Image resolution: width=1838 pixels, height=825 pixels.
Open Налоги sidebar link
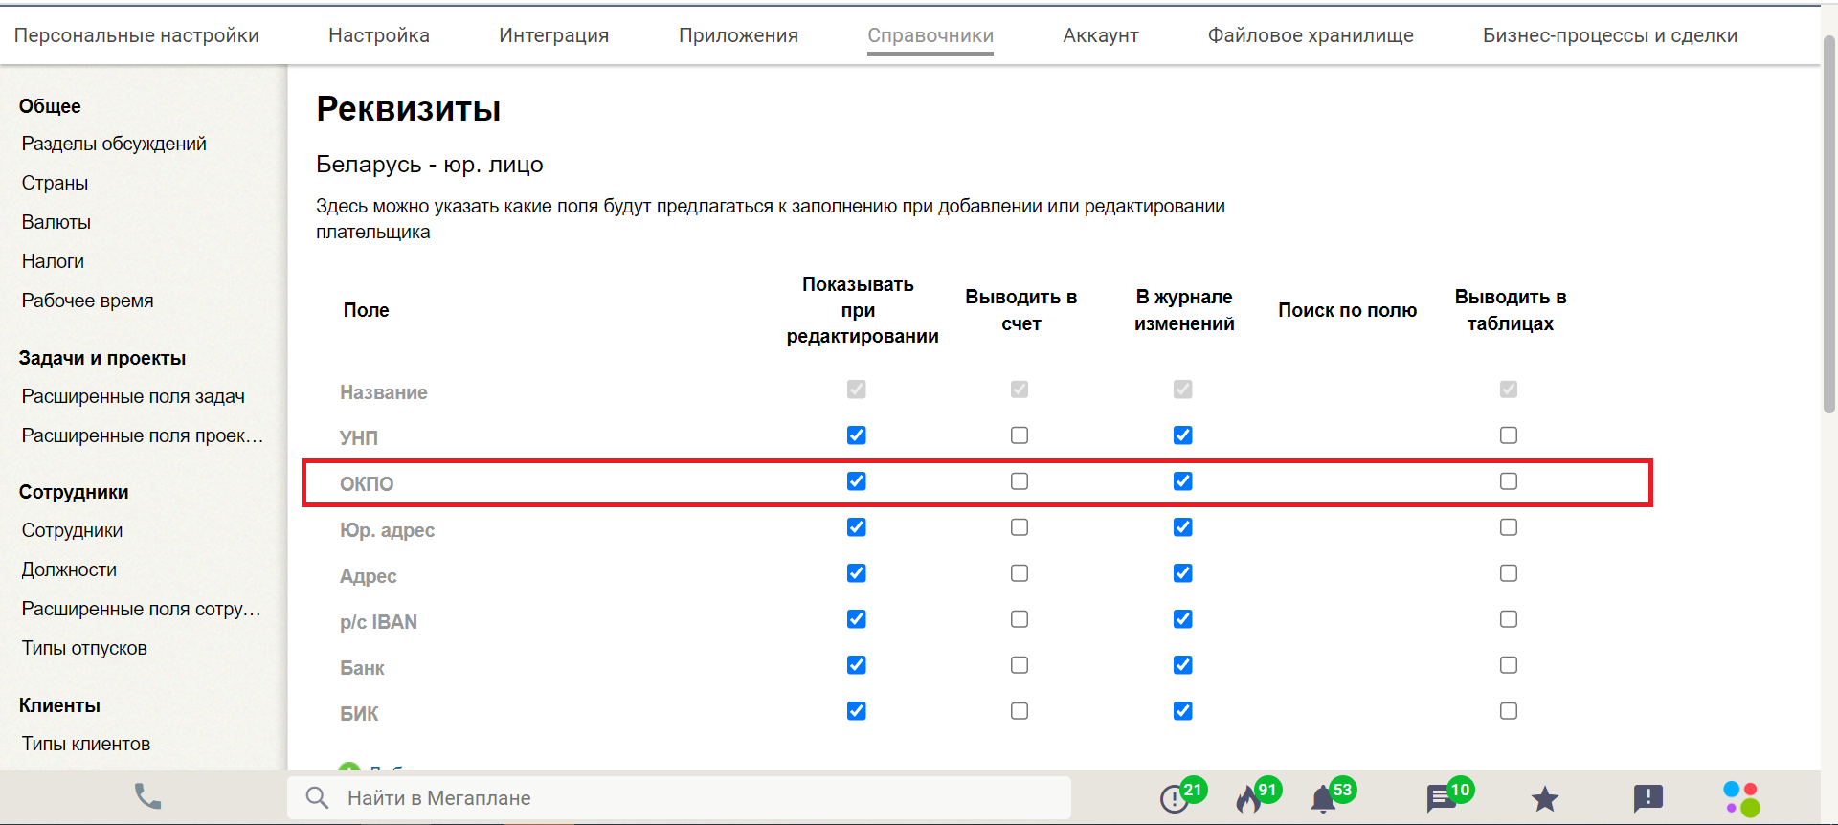point(53,261)
